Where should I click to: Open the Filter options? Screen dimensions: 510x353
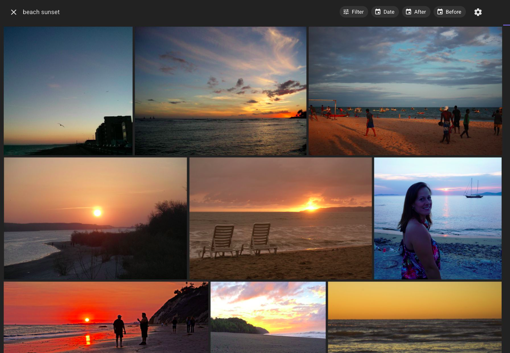pyautogui.click(x=354, y=12)
